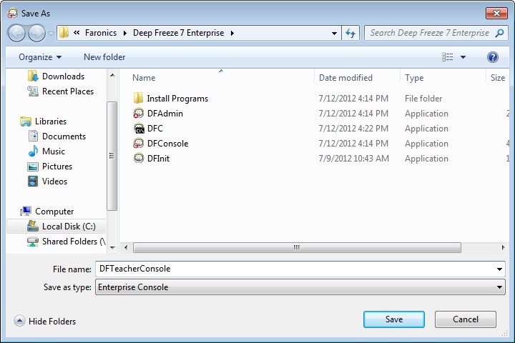Click the DFAdmin application icon

(138, 113)
